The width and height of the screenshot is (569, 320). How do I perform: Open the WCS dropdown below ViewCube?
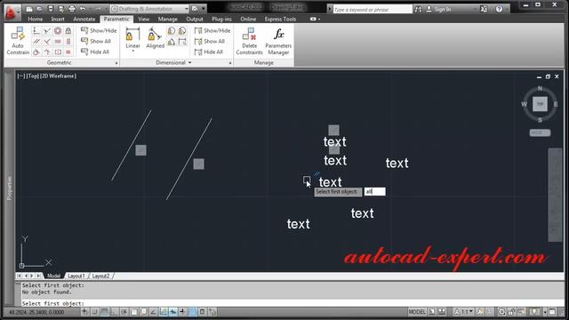pos(540,132)
